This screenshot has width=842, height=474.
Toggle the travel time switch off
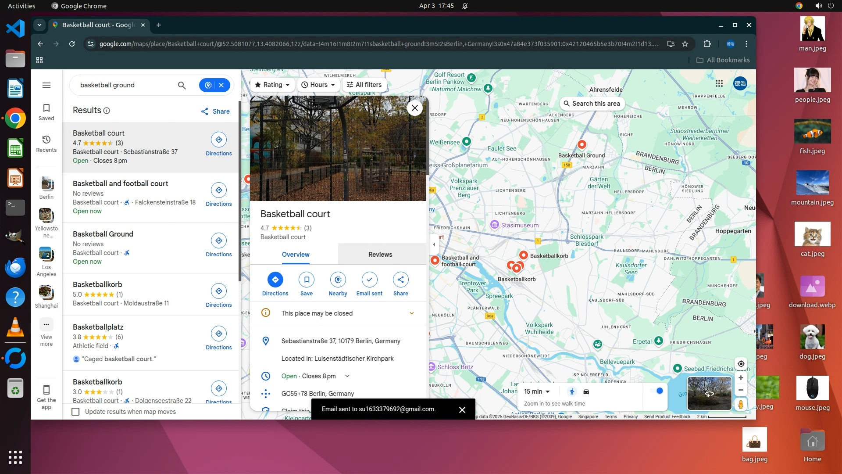[x=657, y=391]
